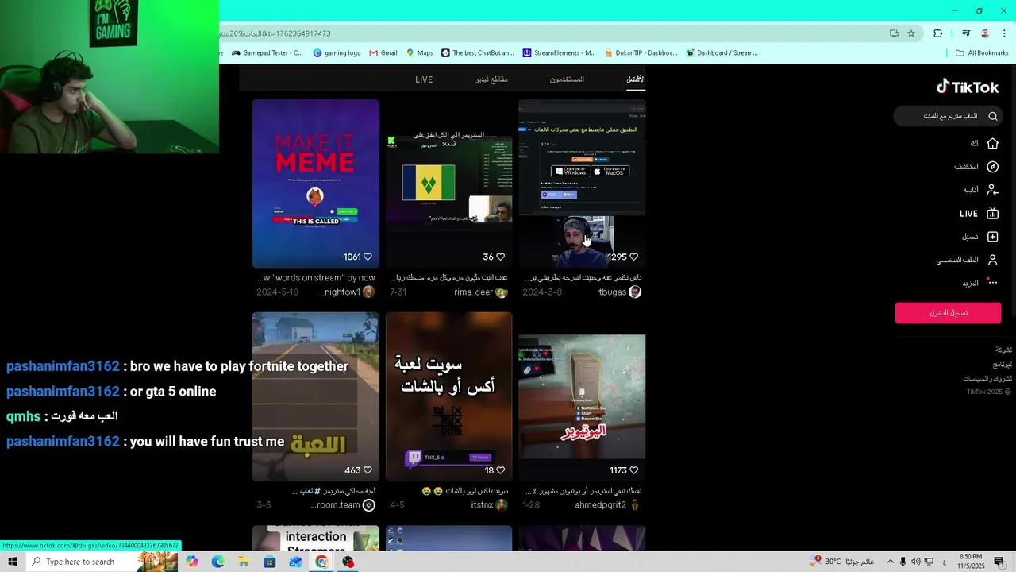Open the room.team username link
This screenshot has width=1016, height=572.
pos(336,505)
